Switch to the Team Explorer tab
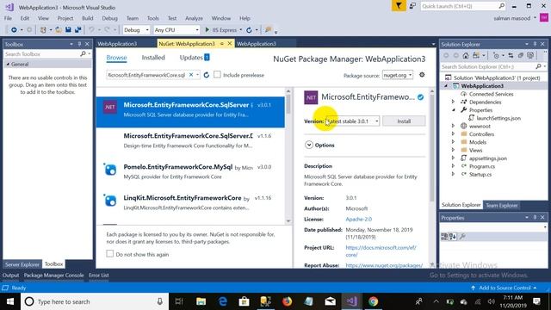 tap(502, 205)
